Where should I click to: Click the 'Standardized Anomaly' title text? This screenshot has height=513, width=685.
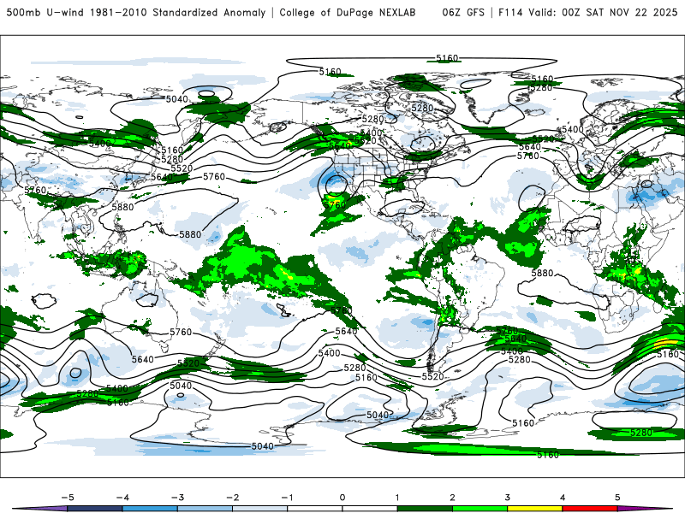[209, 12]
